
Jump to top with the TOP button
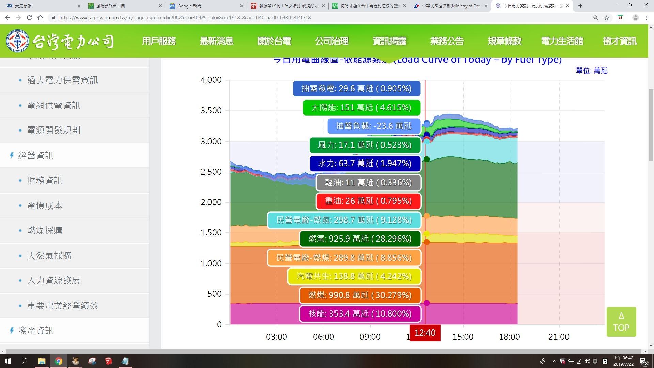(621, 322)
